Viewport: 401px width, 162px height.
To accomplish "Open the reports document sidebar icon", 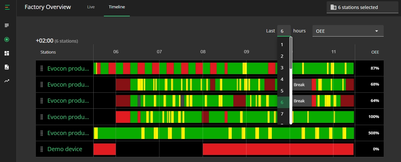I will tap(7, 67).
